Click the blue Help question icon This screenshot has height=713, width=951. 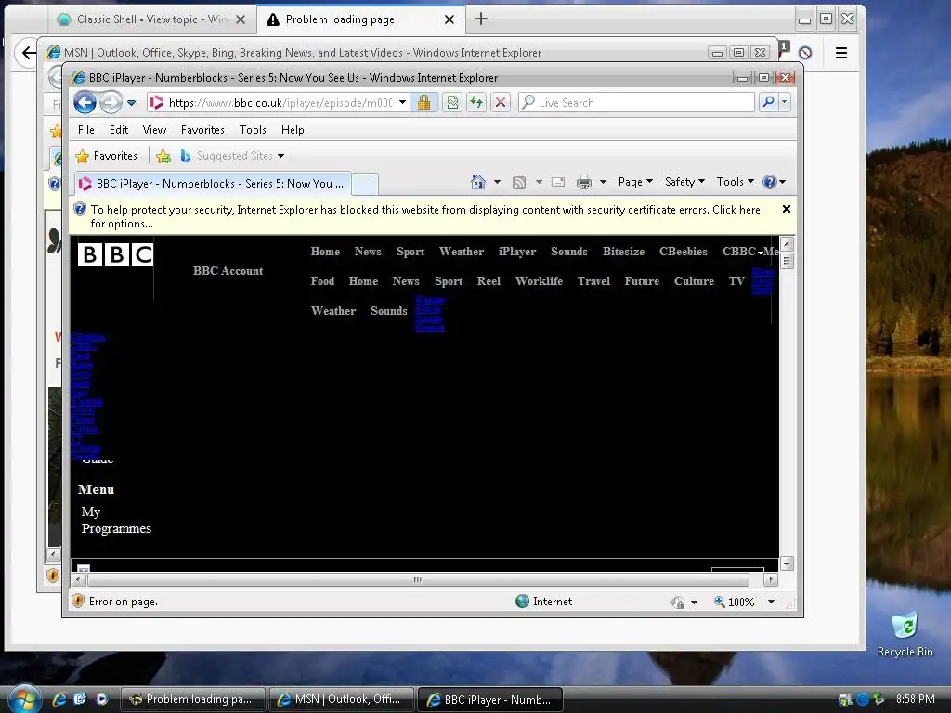tap(770, 182)
